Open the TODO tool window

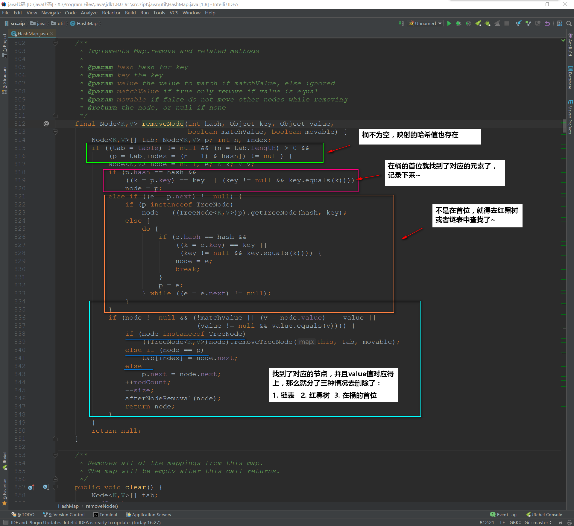(23, 515)
